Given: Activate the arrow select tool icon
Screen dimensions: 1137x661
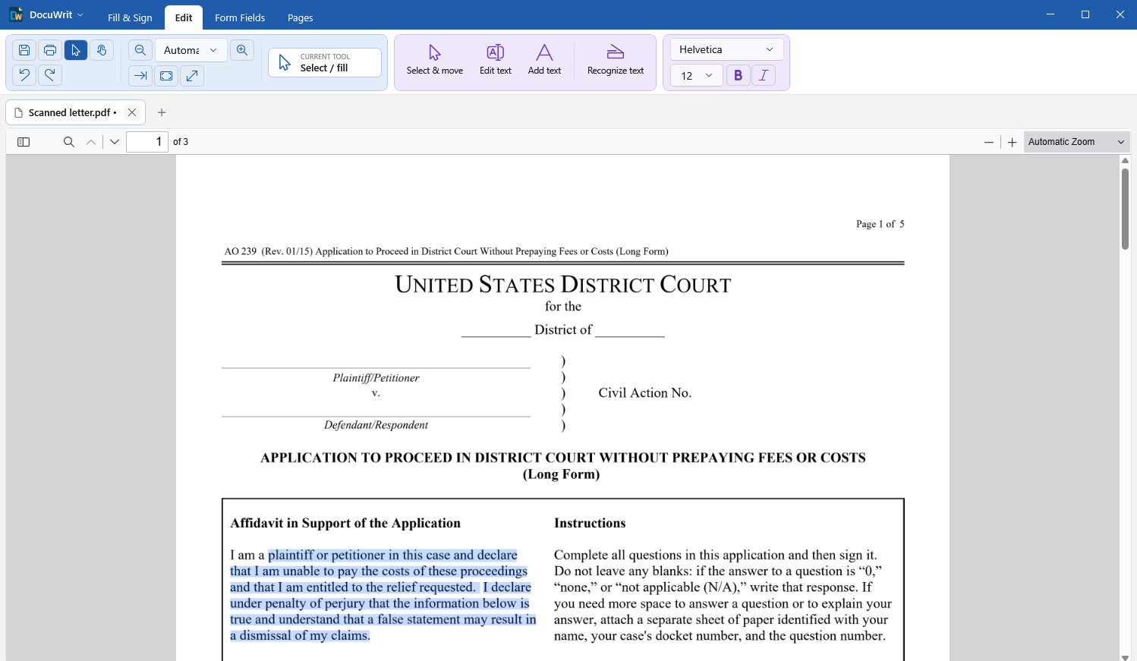Looking at the screenshot, I should tap(76, 50).
